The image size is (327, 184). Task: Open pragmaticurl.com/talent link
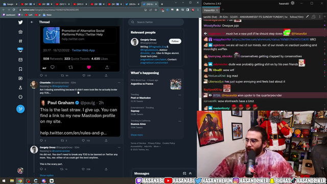coord(153,59)
